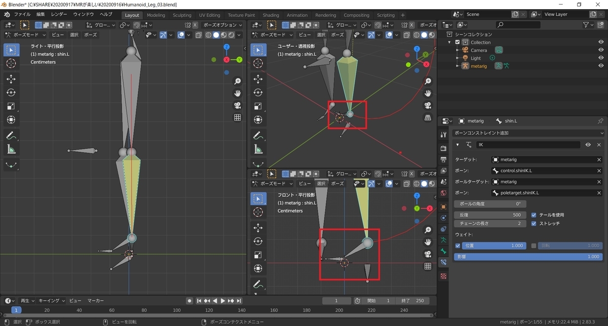Adjust the 影響 influence slider
Viewport: 608px width, 326px height.
pos(528,257)
